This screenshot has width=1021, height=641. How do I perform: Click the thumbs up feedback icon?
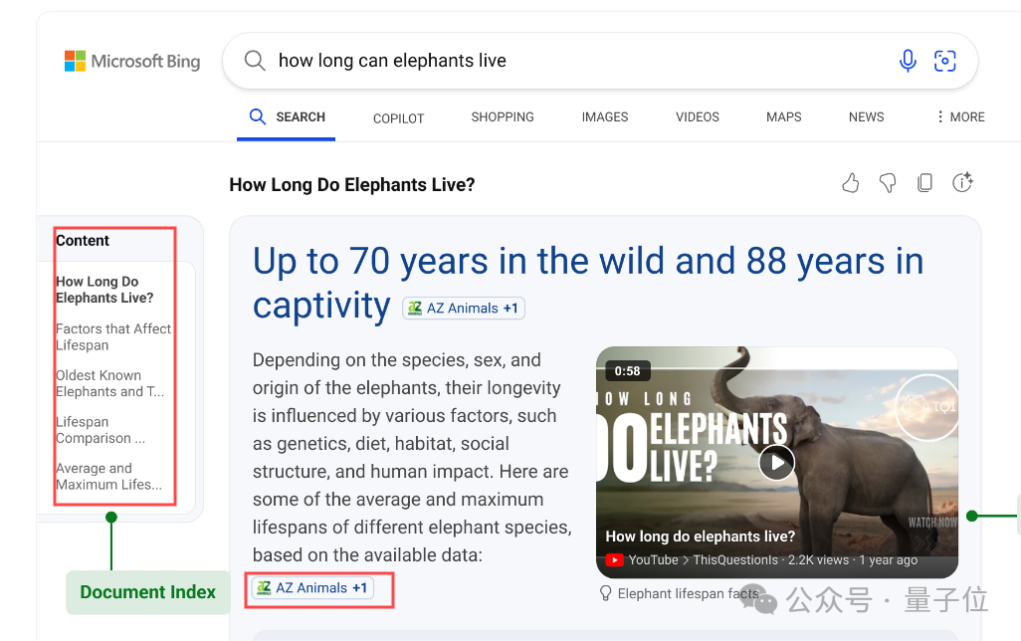coord(850,183)
